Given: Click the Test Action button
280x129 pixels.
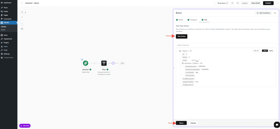Looking at the screenshot, I should click(x=181, y=36).
